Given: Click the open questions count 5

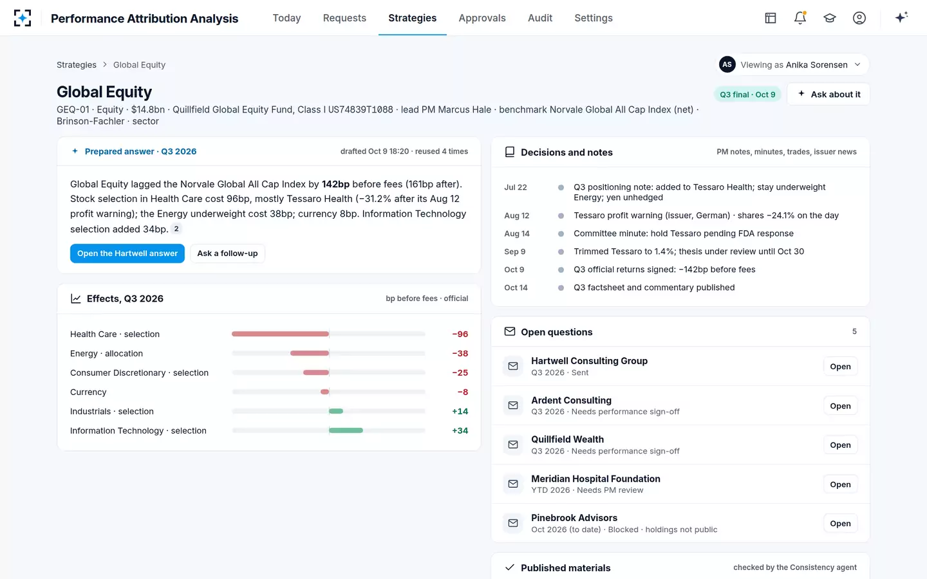Looking at the screenshot, I should pyautogui.click(x=854, y=331).
